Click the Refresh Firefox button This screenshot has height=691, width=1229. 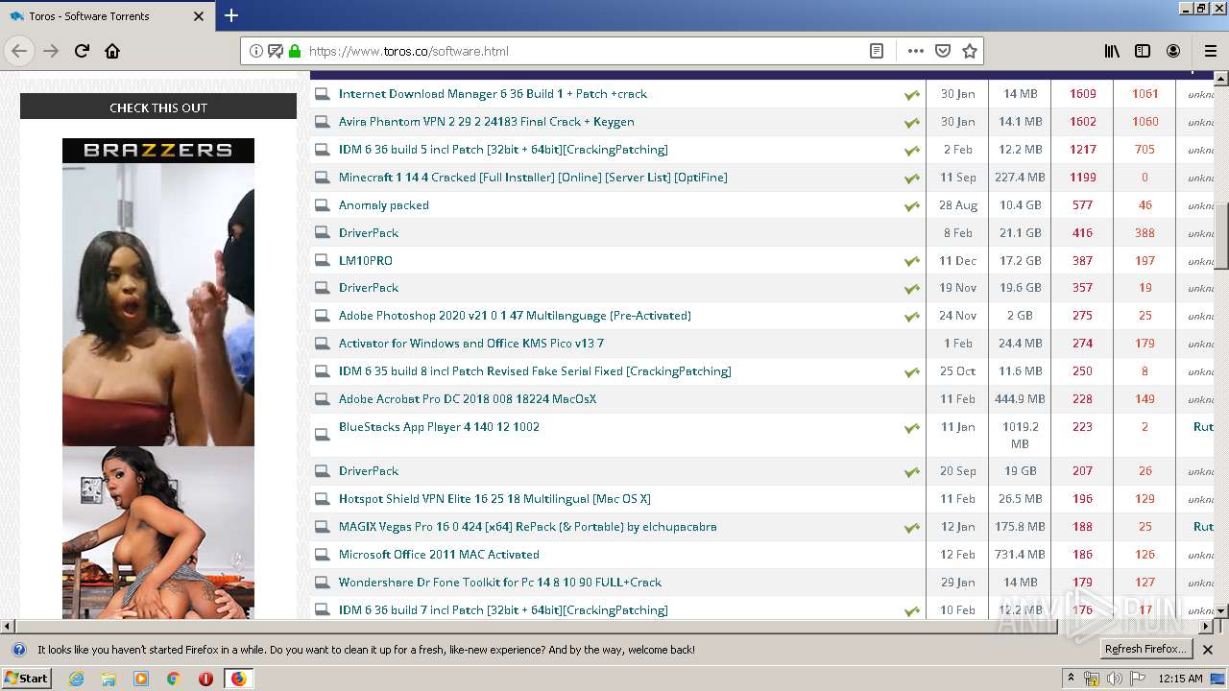pos(1145,649)
